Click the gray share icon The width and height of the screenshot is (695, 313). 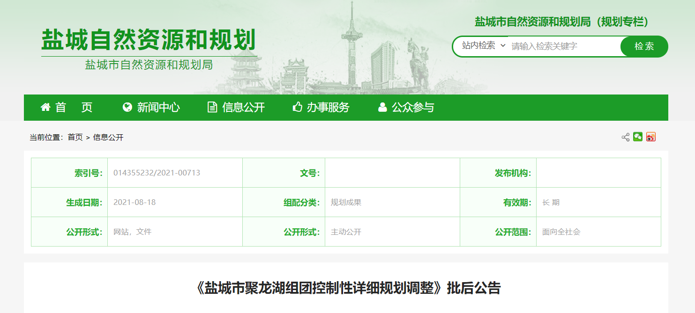(625, 137)
